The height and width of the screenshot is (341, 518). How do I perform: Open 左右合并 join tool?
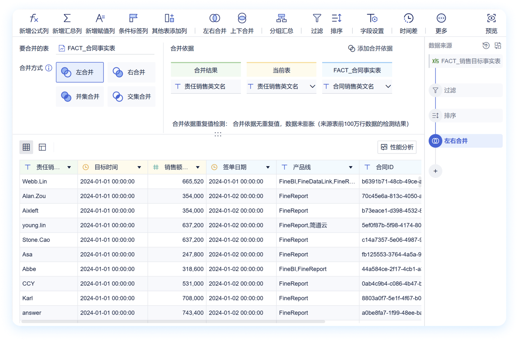tap(215, 24)
